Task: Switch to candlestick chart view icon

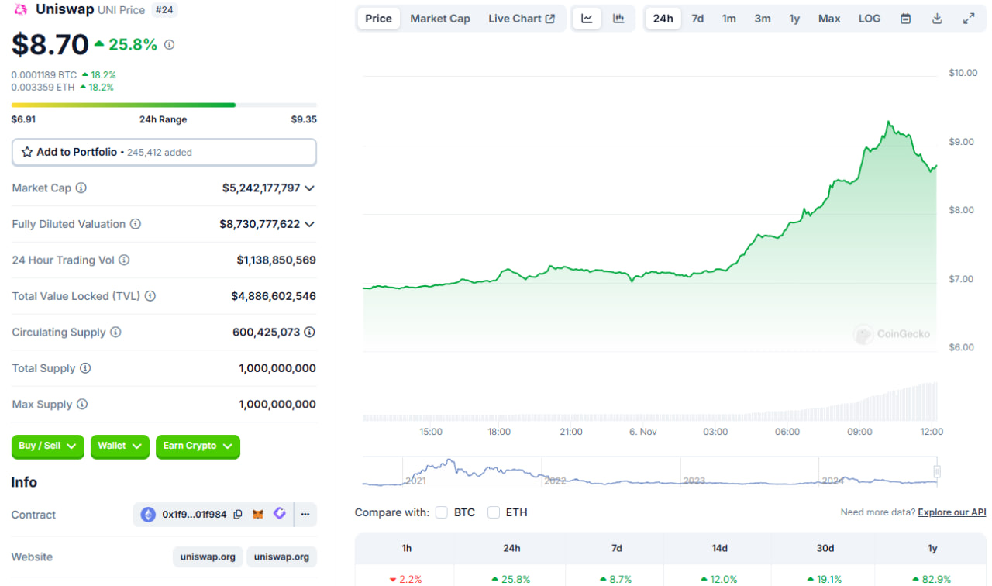Action: 618,19
